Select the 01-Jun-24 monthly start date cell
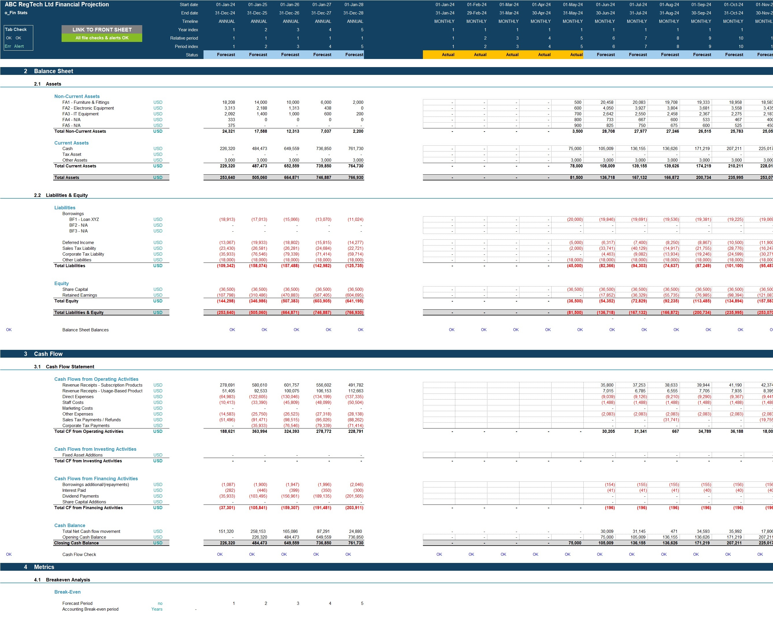773x617 pixels. 605,5
